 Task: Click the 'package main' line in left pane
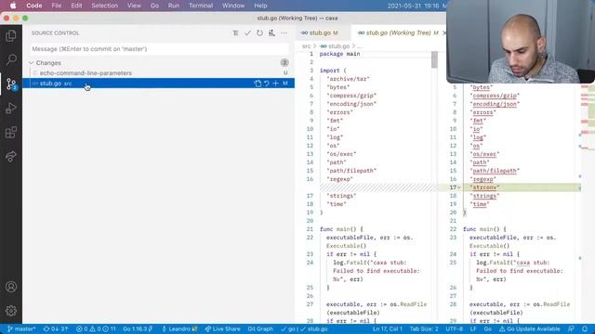pos(339,54)
